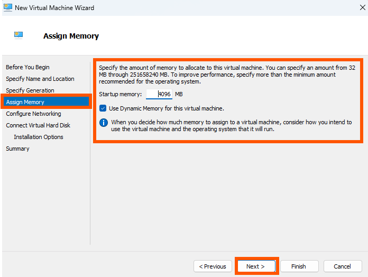Close the New Virtual Machine Wizard window

coord(362,7)
